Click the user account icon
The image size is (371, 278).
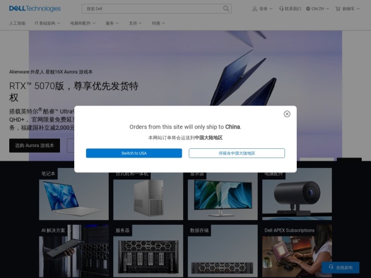(255, 9)
